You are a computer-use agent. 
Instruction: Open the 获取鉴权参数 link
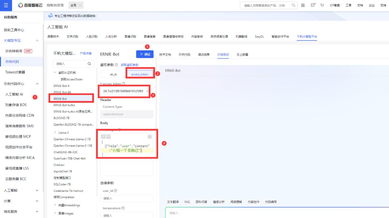pos(130,65)
